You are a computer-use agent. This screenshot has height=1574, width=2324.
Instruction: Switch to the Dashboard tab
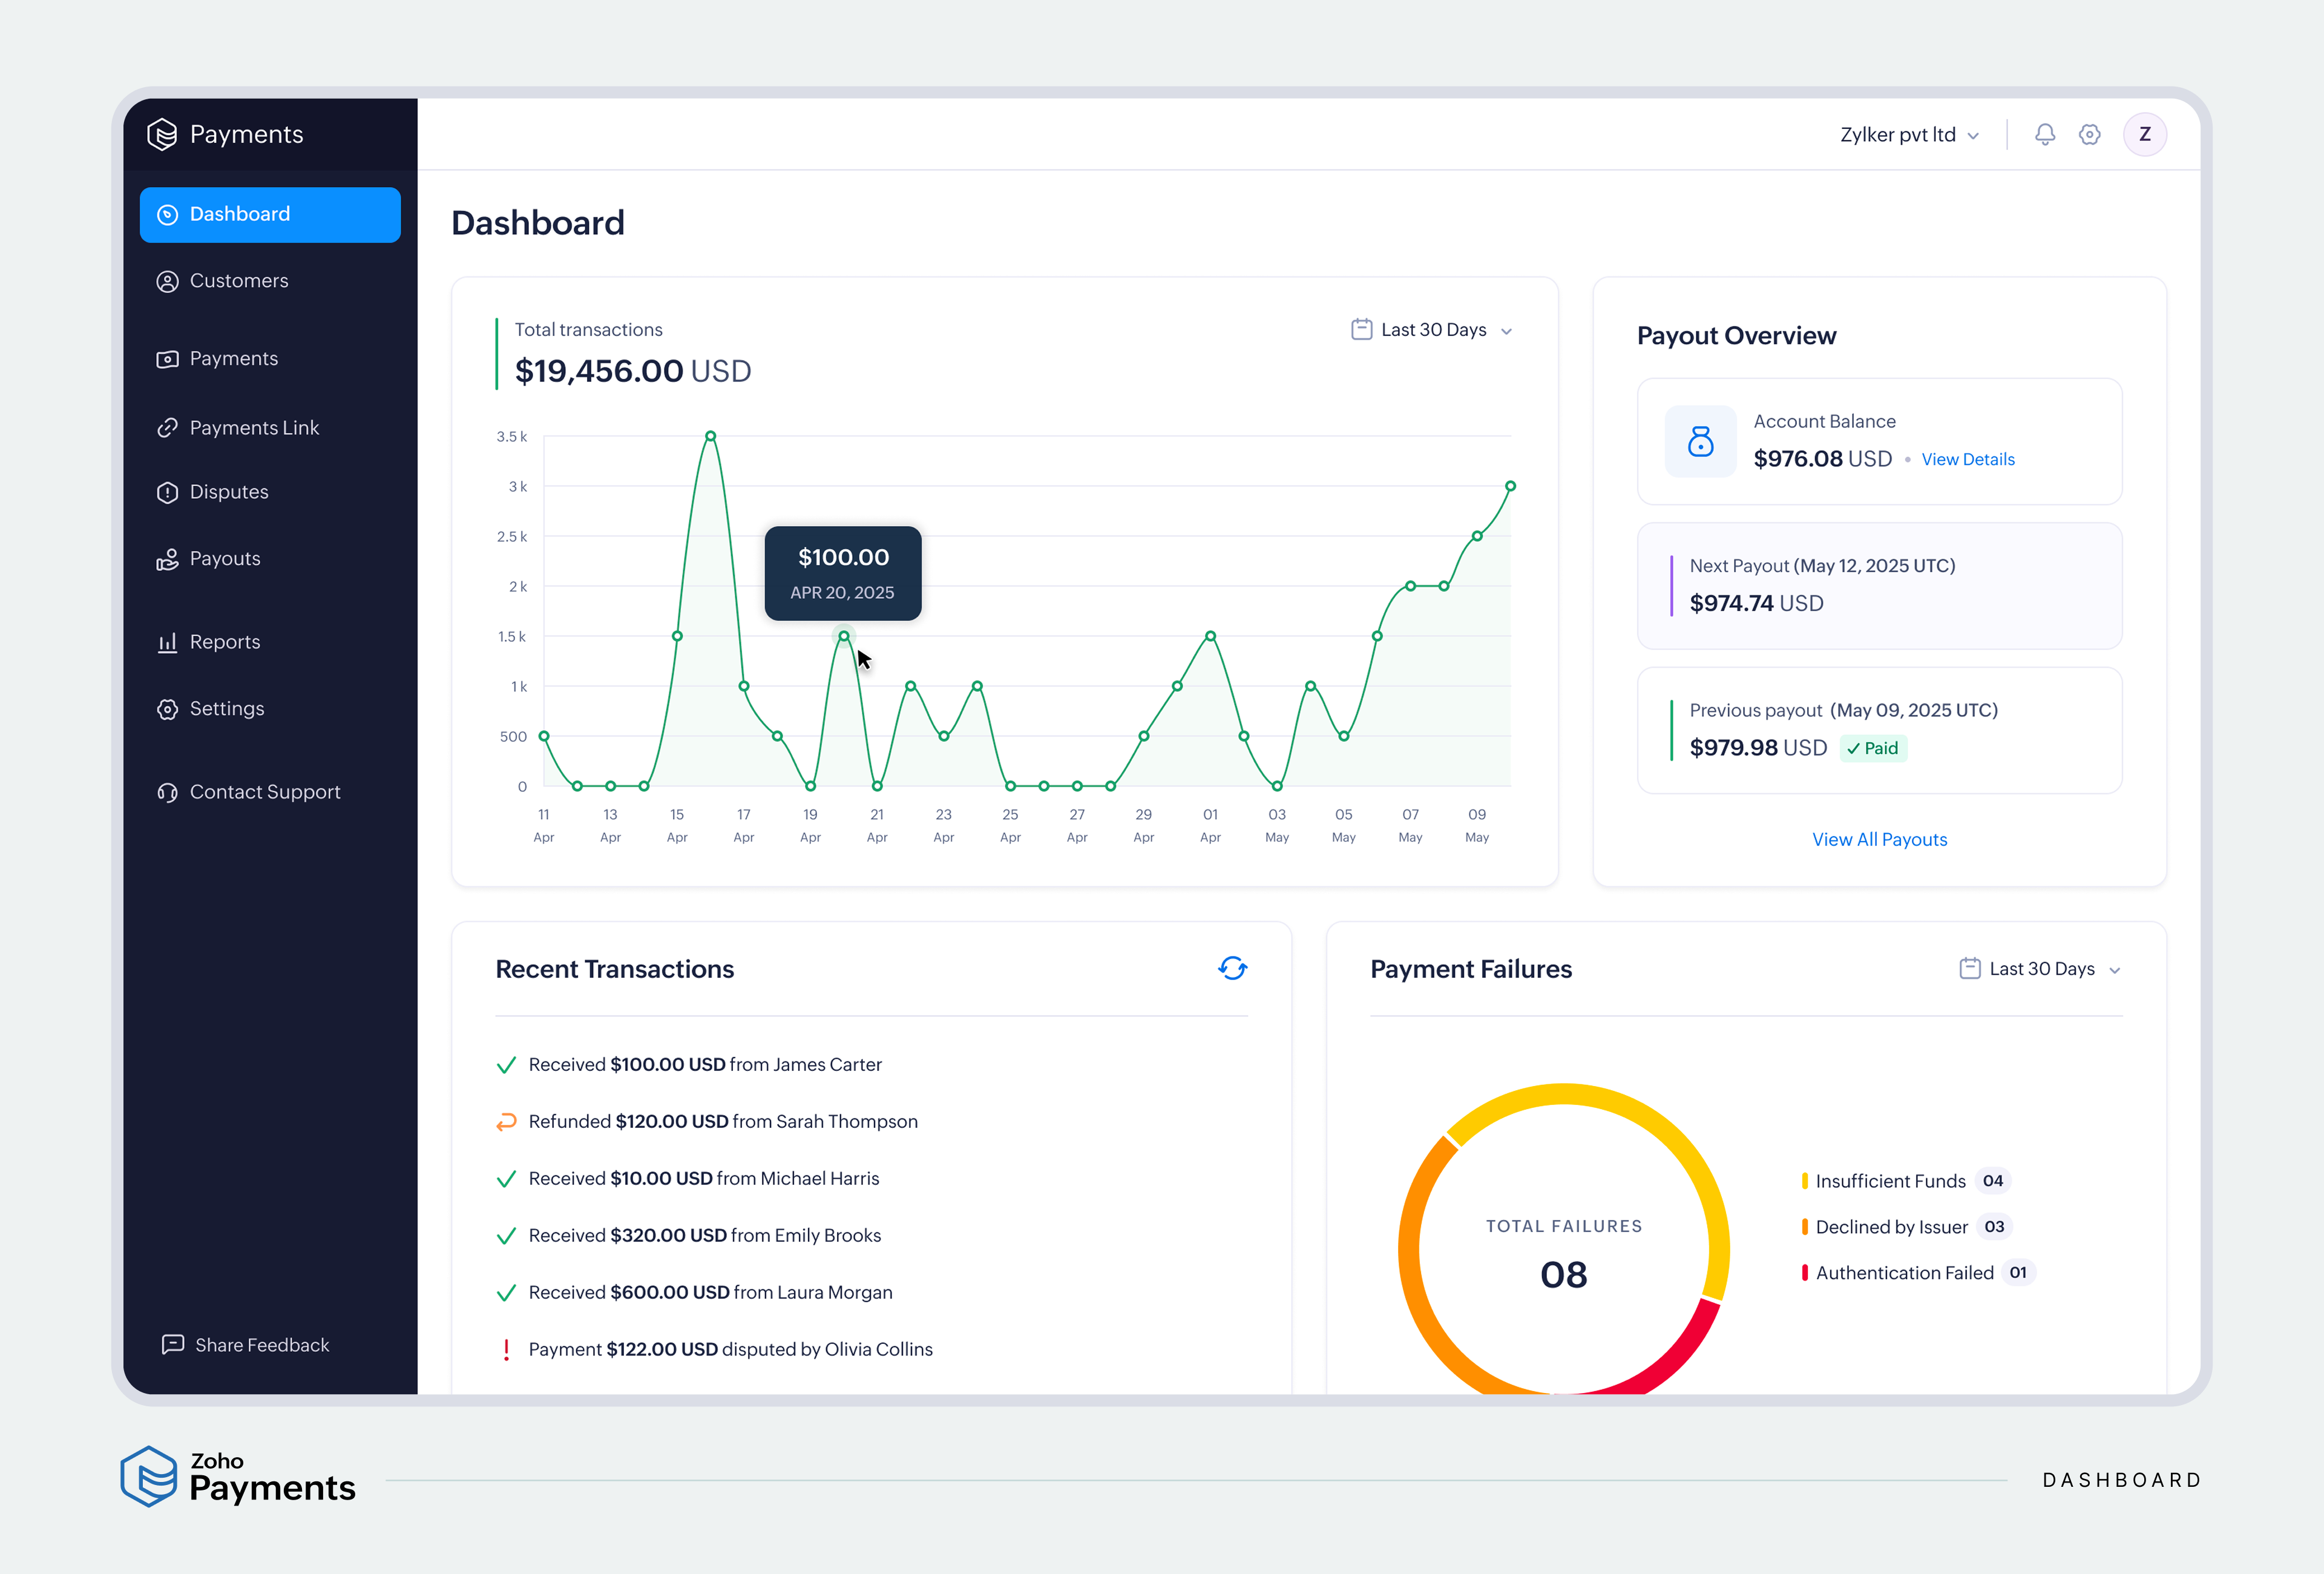coord(239,214)
